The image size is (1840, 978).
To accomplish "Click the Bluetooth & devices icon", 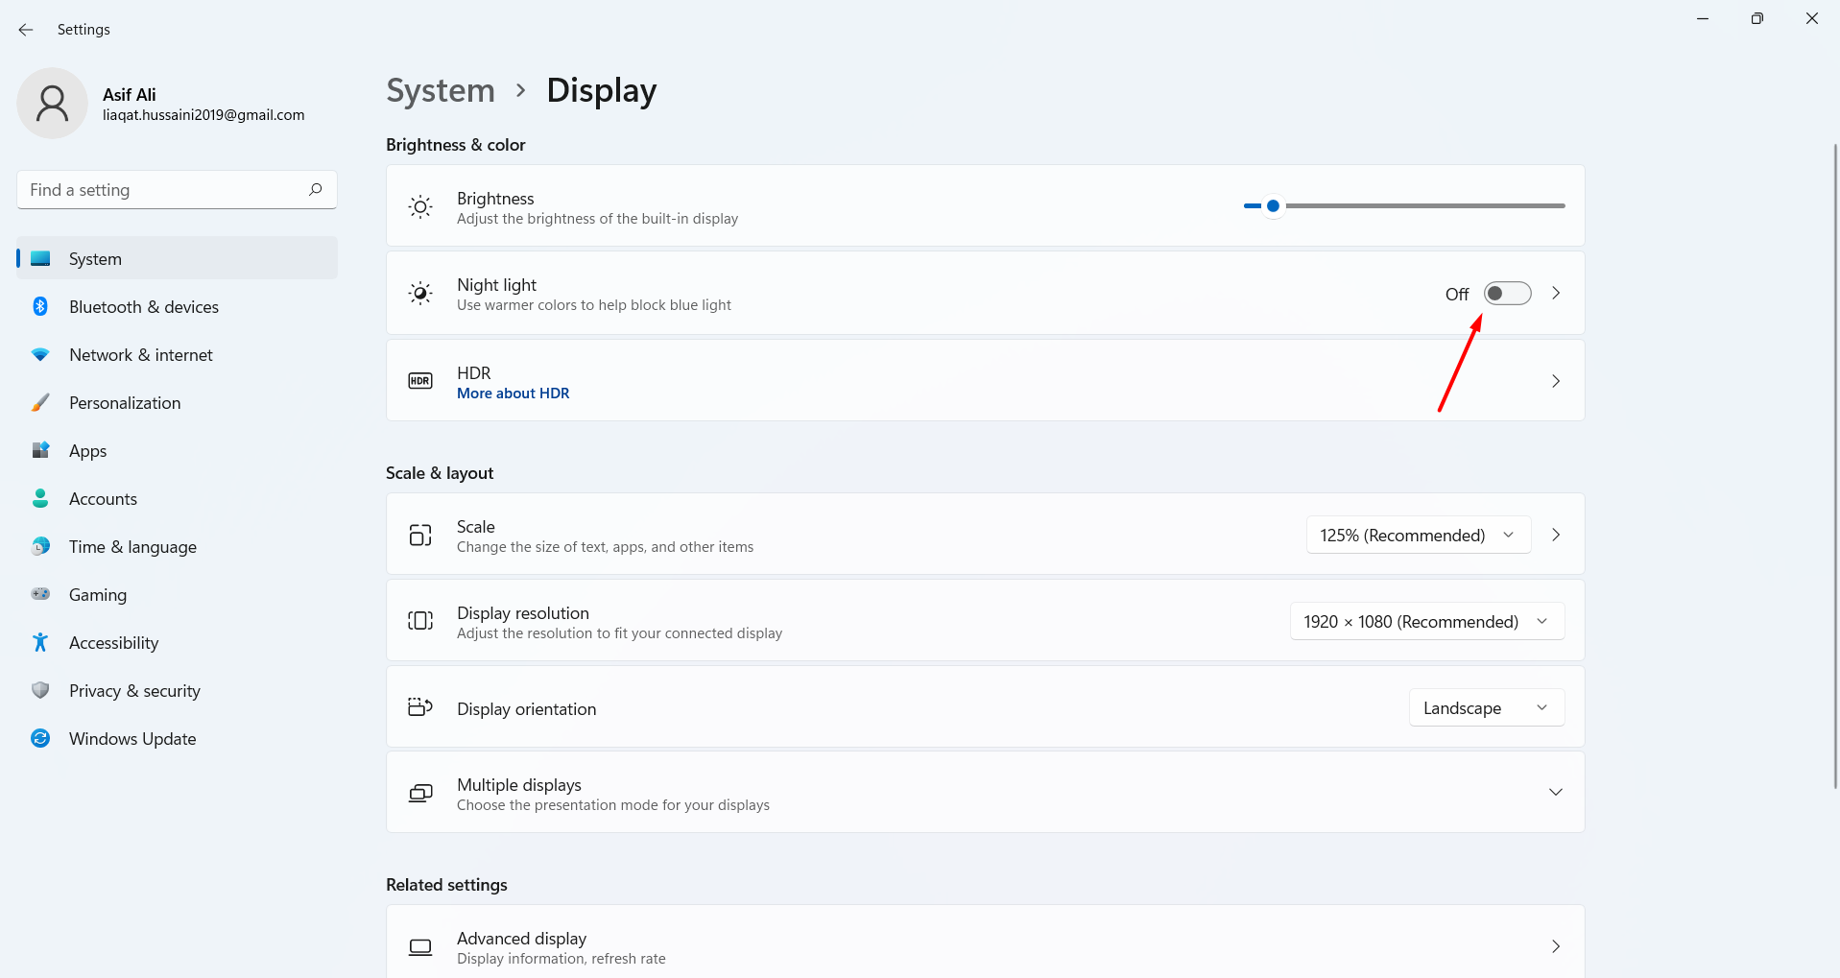I will pyautogui.click(x=40, y=306).
